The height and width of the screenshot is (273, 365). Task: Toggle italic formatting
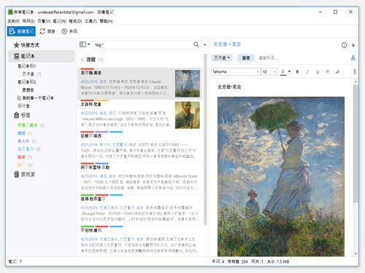click(307, 71)
